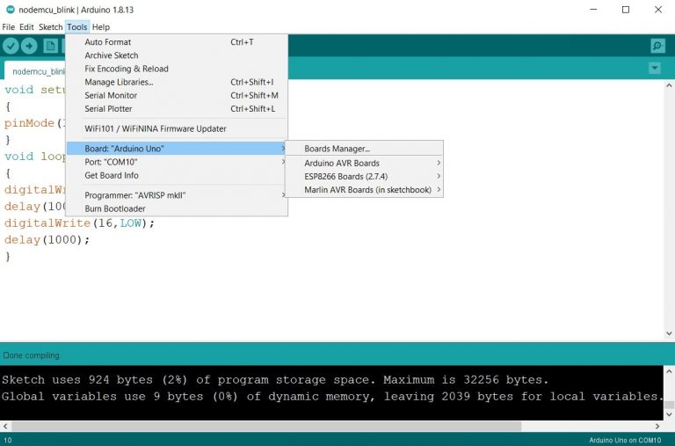Image resolution: width=675 pixels, height=446 pixels.
Task: Click the Upload arrow toolbar icon
Action: tap(32, 46)
